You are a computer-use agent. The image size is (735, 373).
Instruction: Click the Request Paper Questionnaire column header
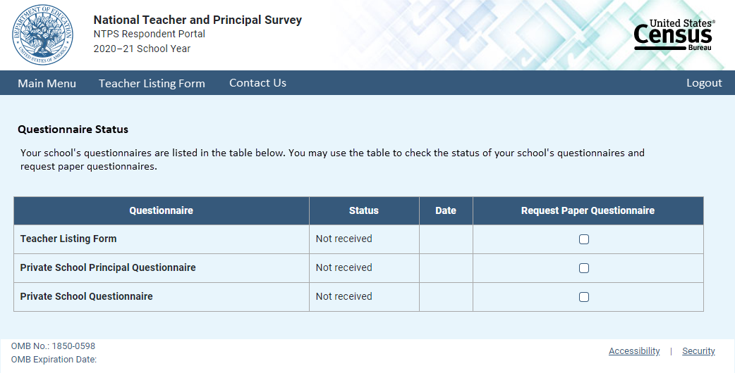588,210
